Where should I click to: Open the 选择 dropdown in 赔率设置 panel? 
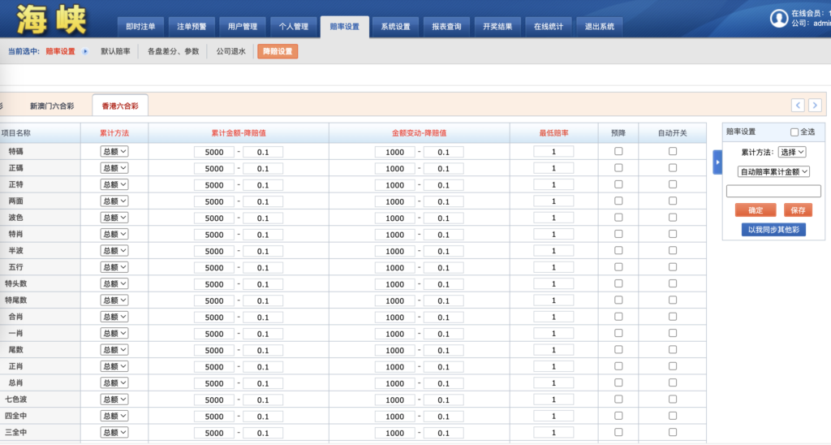(x=791, y=152)
